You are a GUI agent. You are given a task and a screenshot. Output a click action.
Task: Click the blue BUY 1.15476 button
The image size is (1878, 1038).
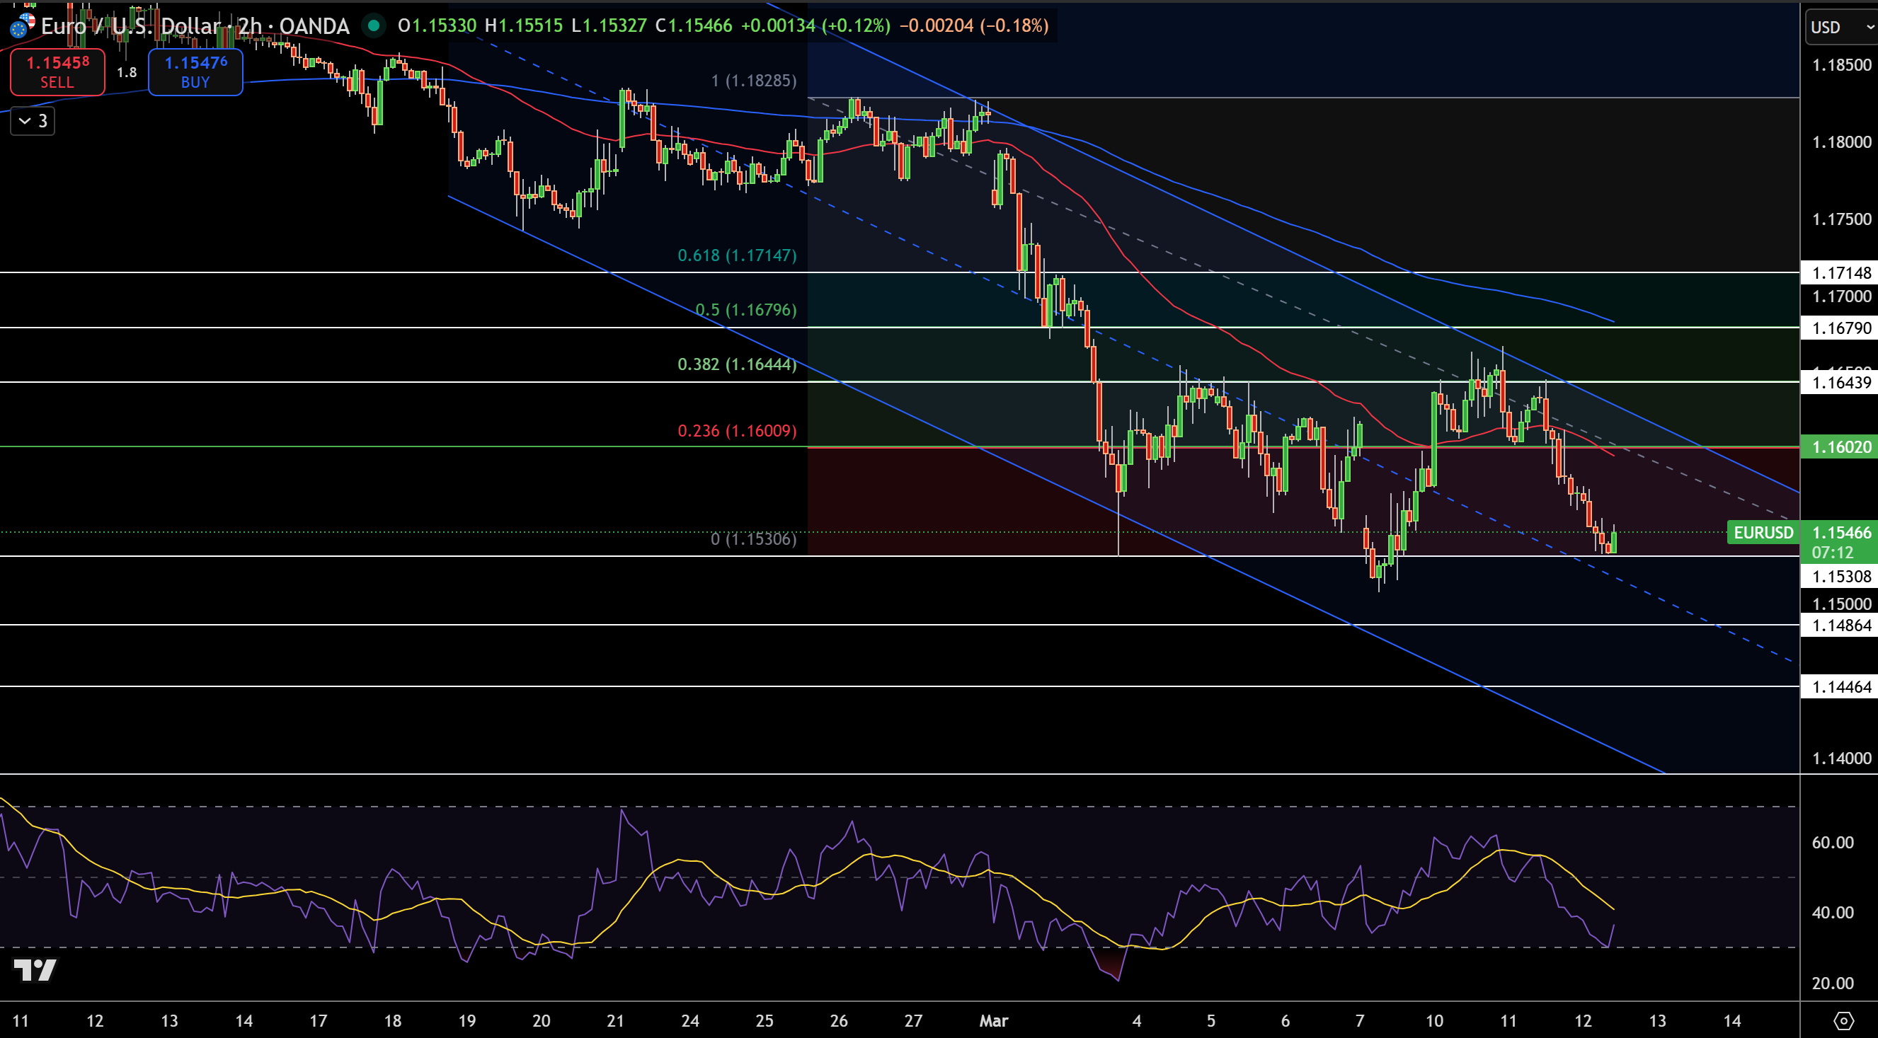(195, 71)
